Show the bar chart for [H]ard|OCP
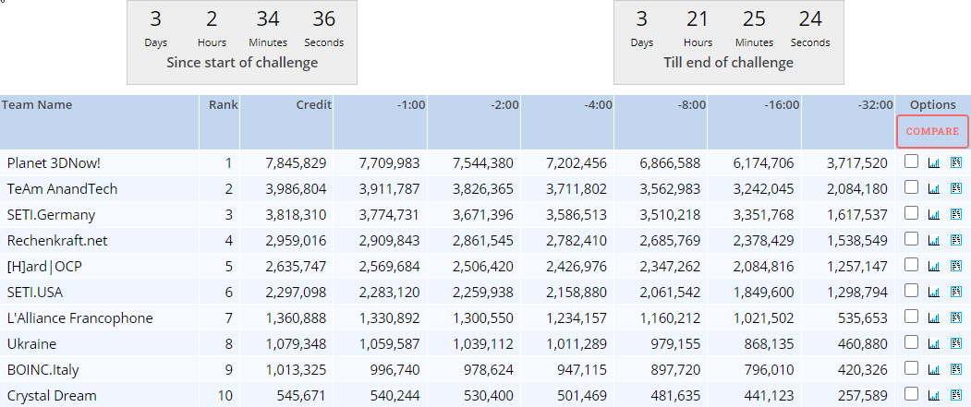Viewport: 971px width, 407px height. 933,266
